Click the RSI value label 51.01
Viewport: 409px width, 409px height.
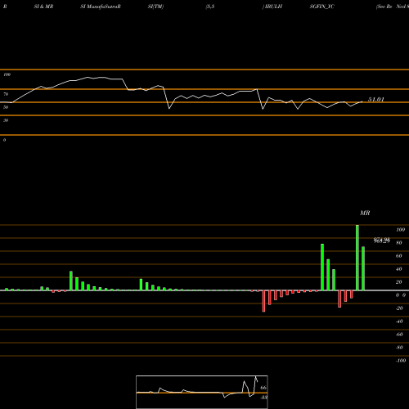pyautogui.click(x=376, y=100)
